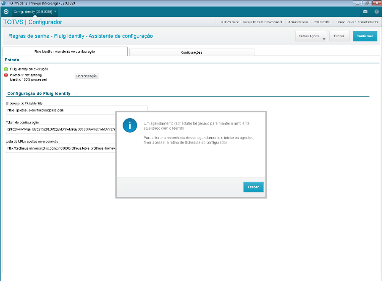The width and height of the screenshot is (385, 283).
Task: Close the dialog with Fechar button
Action: coord(254,187)
